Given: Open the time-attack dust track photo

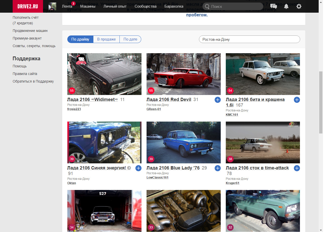Looking at the screenshot, I should [x=263, y=142].
